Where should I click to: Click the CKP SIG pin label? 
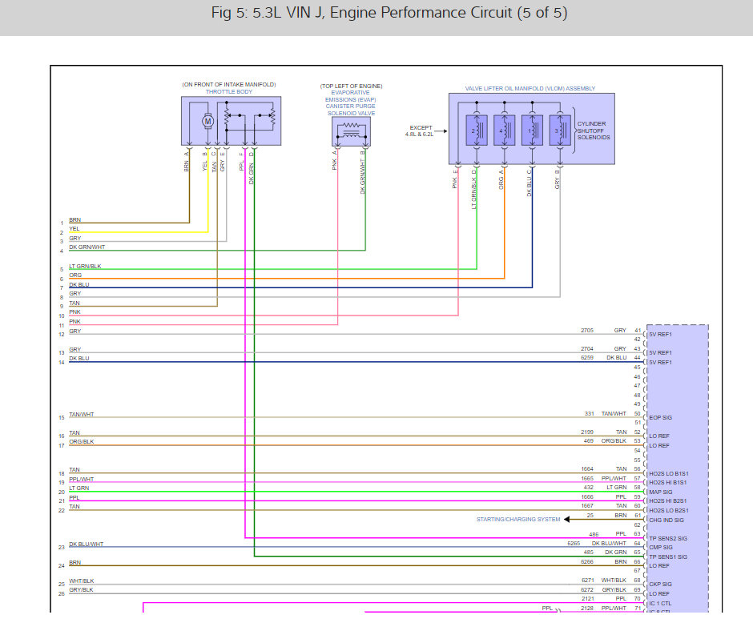(x=660, y=585)
